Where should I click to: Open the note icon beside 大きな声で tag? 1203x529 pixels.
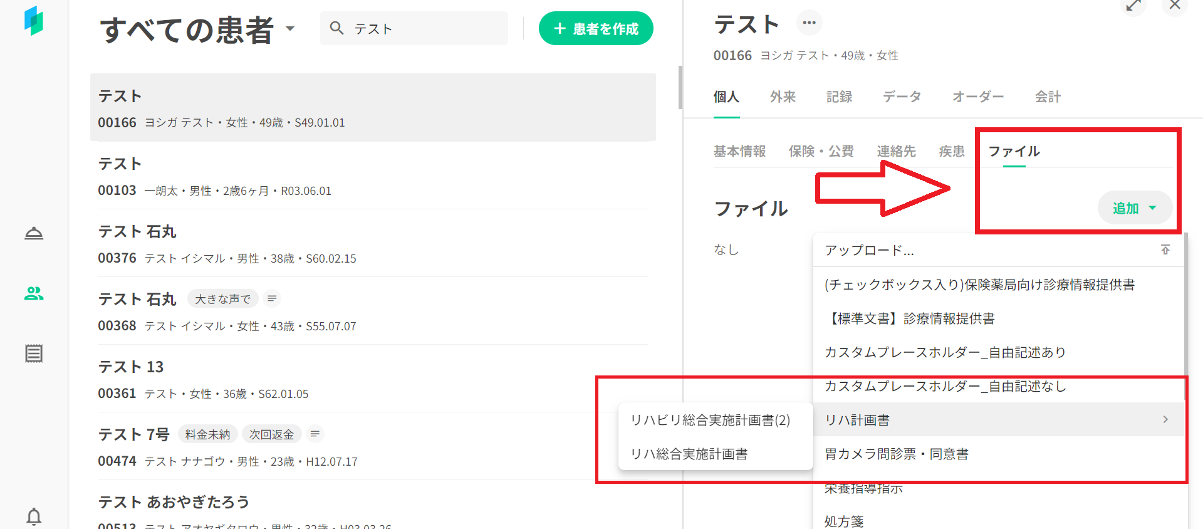(272, 298)
